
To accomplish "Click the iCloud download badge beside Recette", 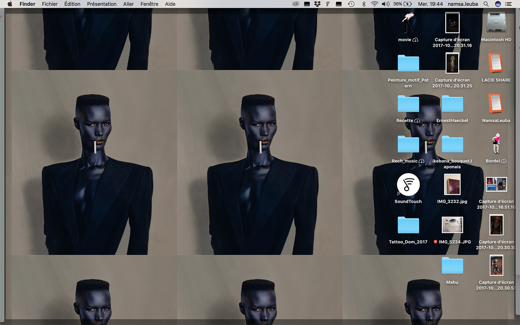I will tap(417, 121).
